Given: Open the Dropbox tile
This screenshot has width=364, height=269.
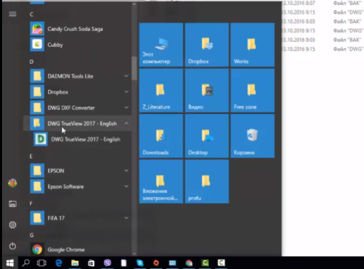Looking at the screenshot, I should (207, 45).
